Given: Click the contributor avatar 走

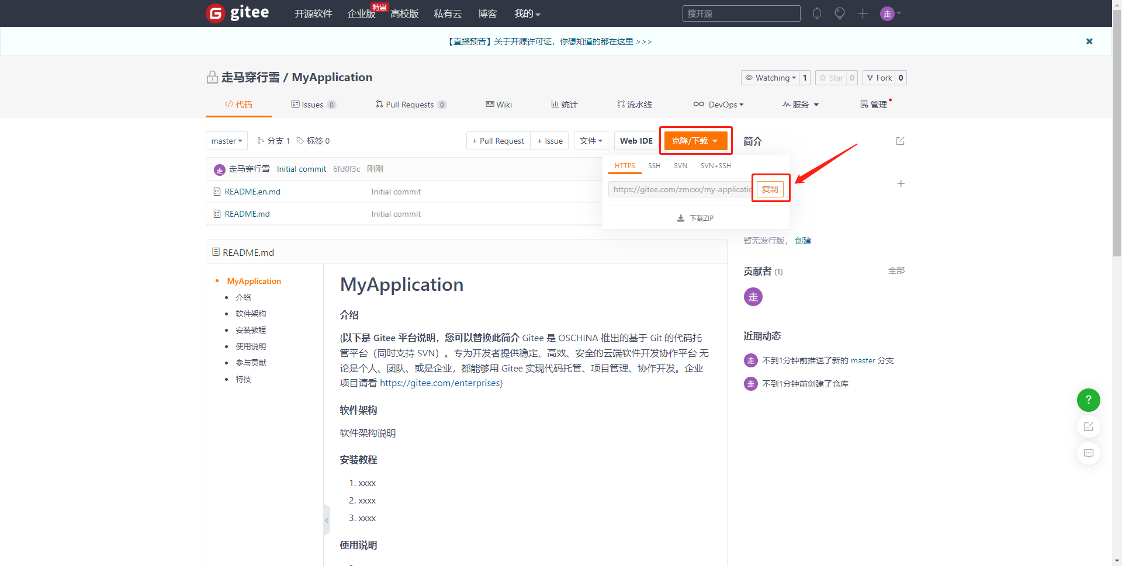Looking at the screenshot, I should point(753,297).
